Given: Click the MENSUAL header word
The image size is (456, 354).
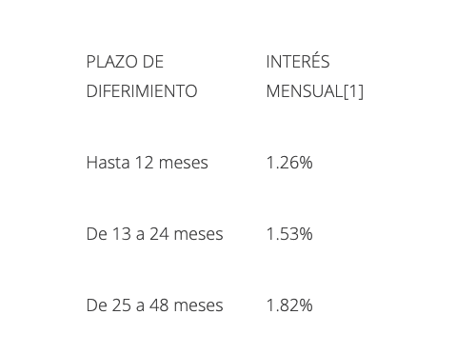Looking at the screenshot, I should [x=305, y=91].
